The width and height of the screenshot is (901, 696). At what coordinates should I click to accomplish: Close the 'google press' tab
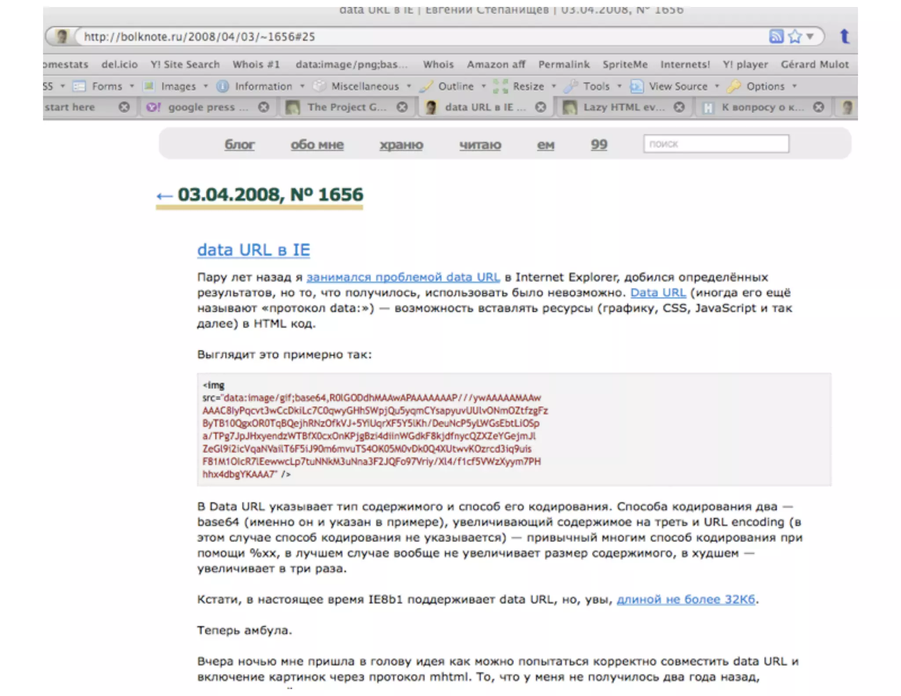pyautogui.click(x=264, y=107)
